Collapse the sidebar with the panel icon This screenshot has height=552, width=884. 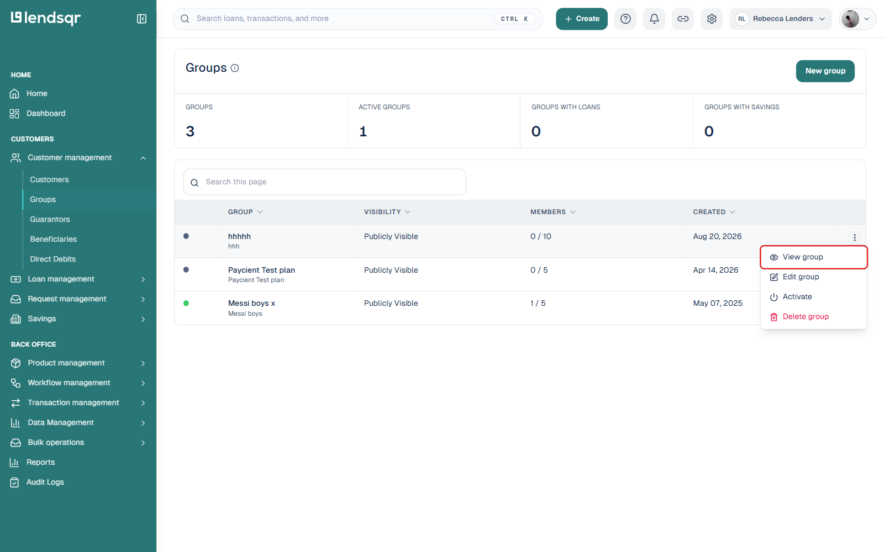(141, 19)
